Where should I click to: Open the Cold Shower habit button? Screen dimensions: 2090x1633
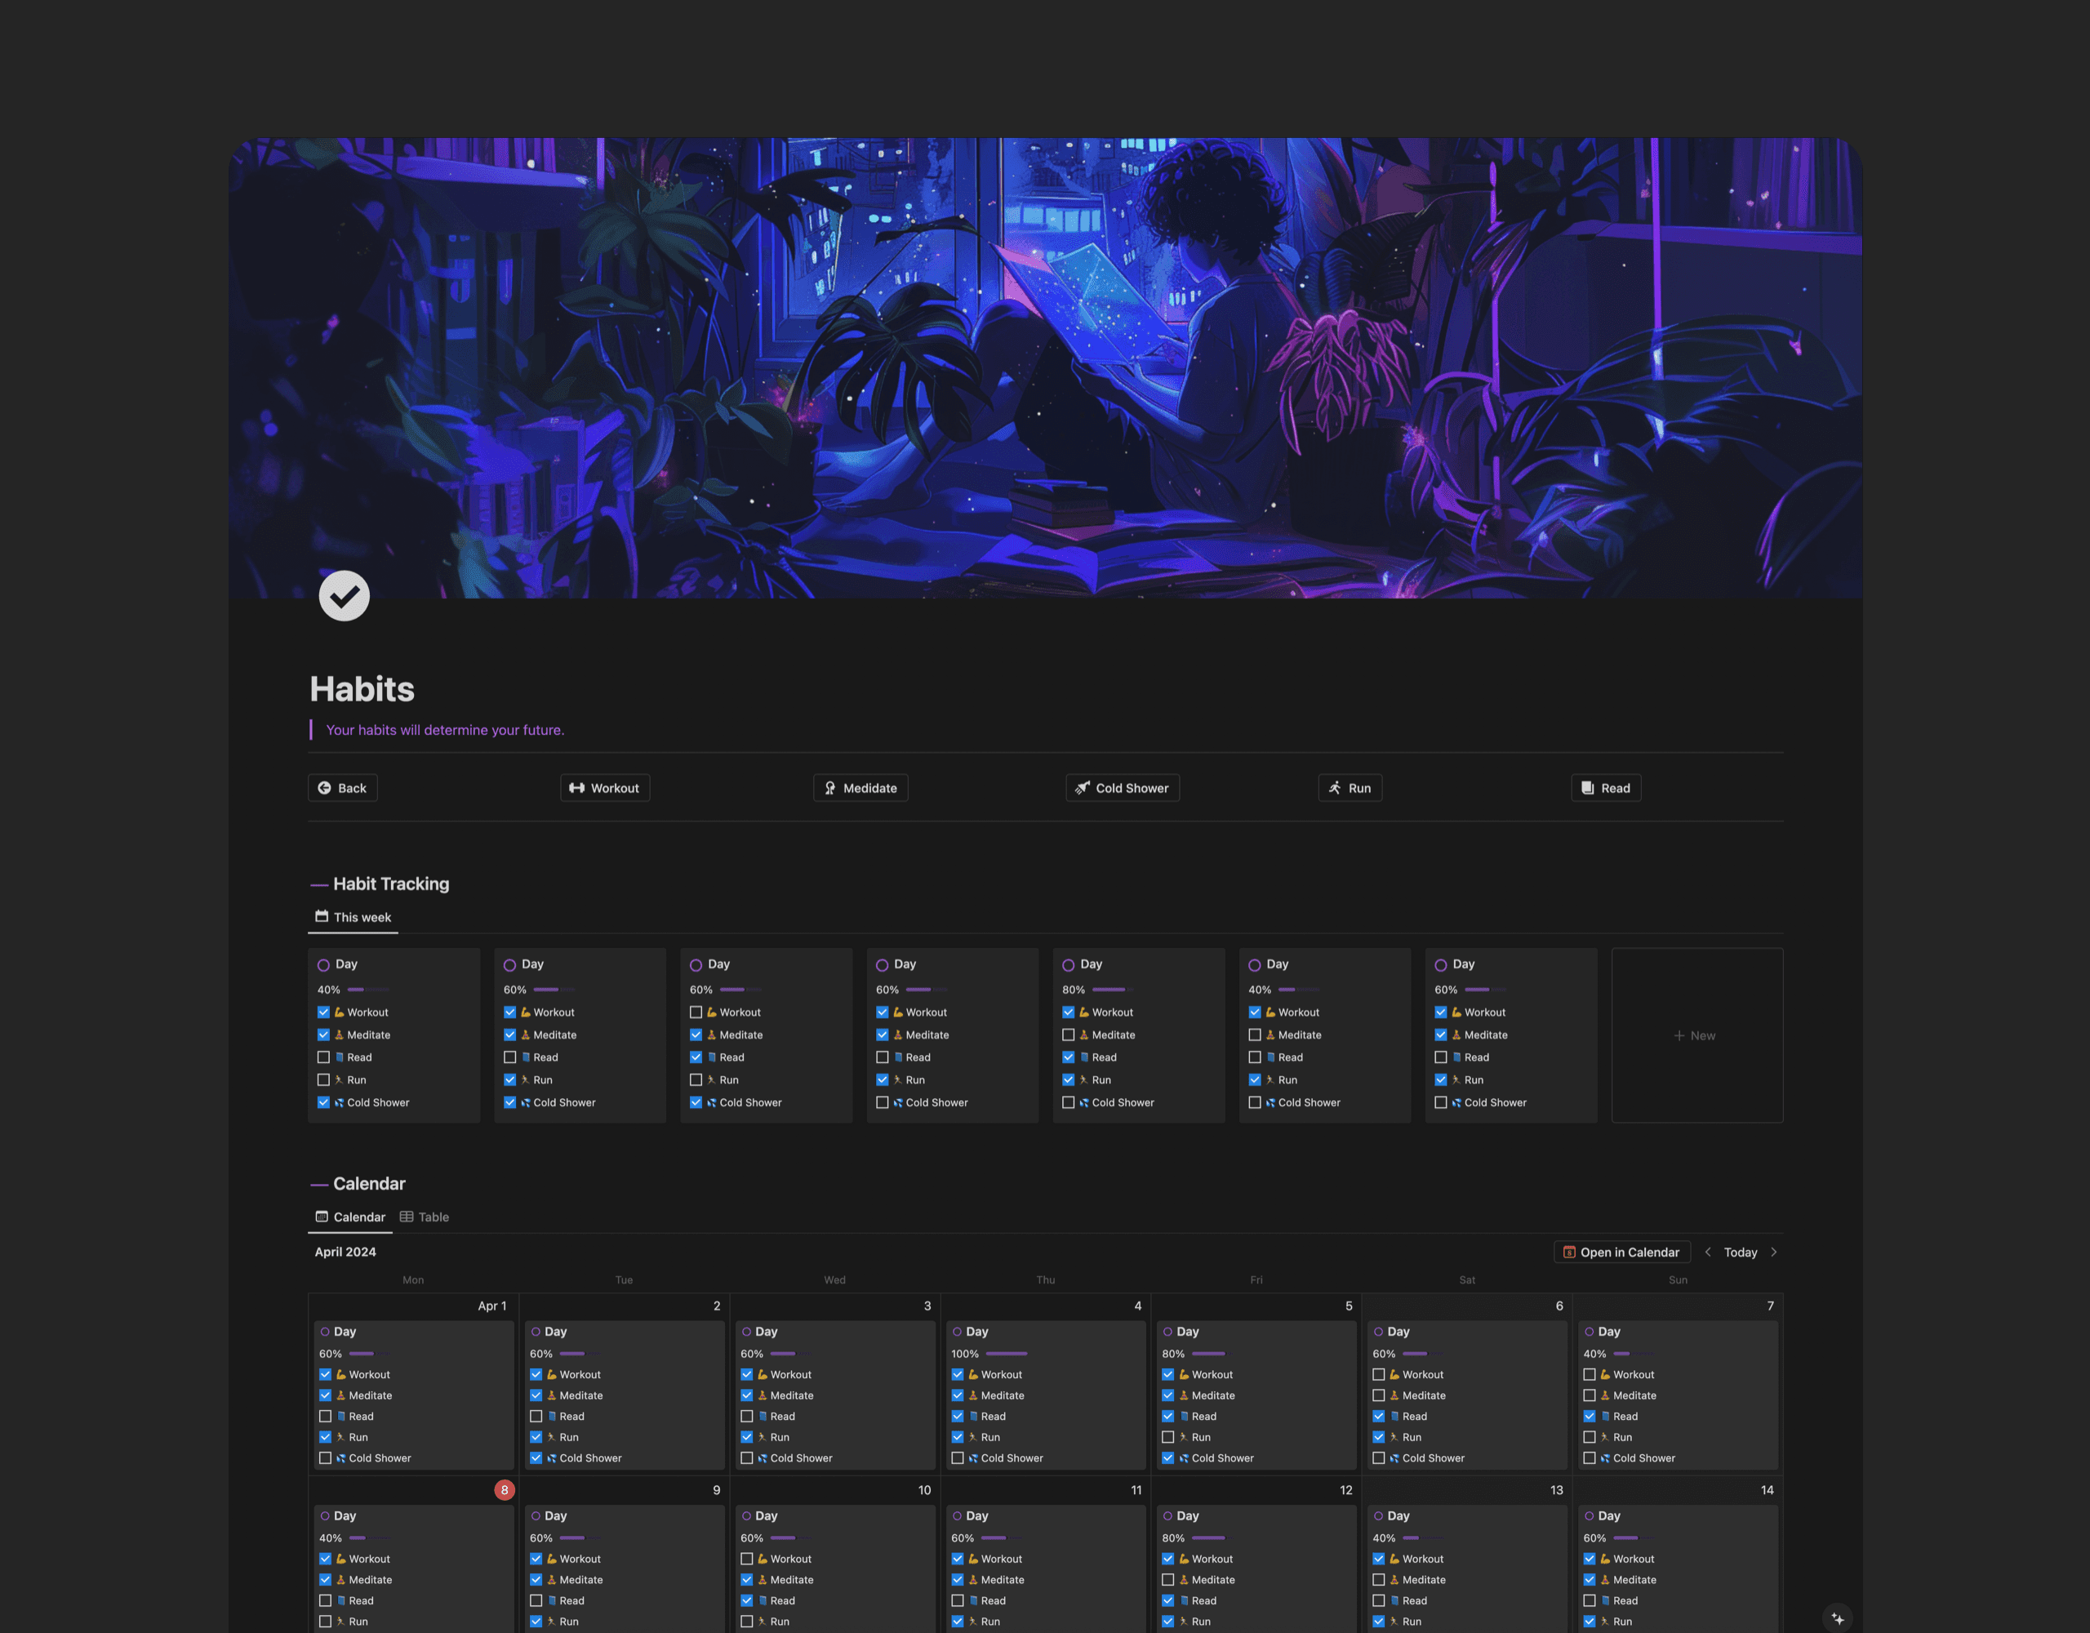pos(1123,788)
